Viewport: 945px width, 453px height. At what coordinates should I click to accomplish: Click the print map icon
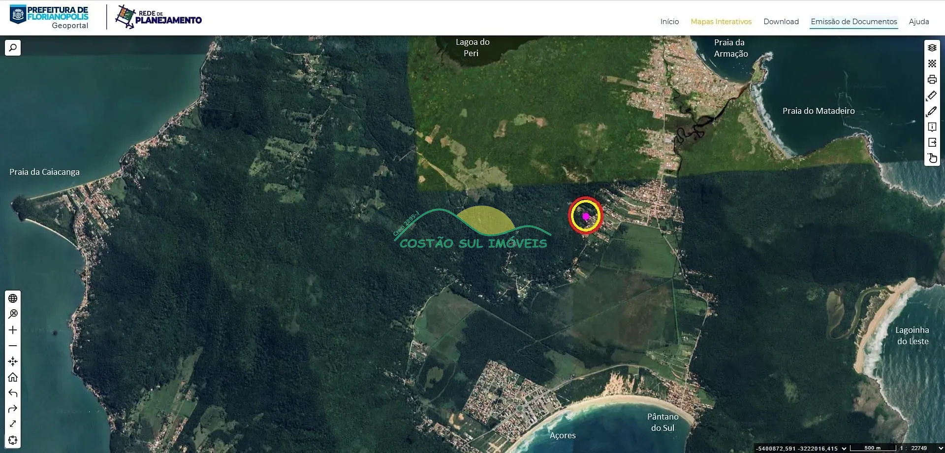(932, 79)
